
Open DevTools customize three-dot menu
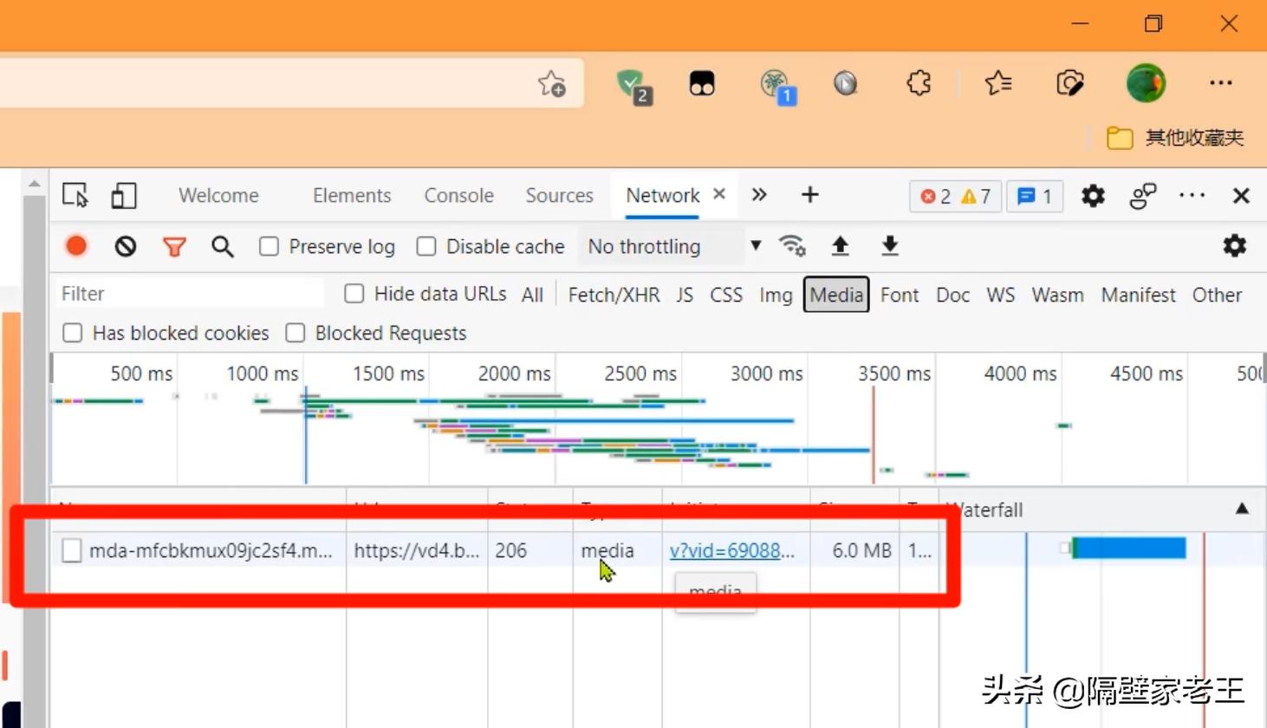coord(1192,196)
